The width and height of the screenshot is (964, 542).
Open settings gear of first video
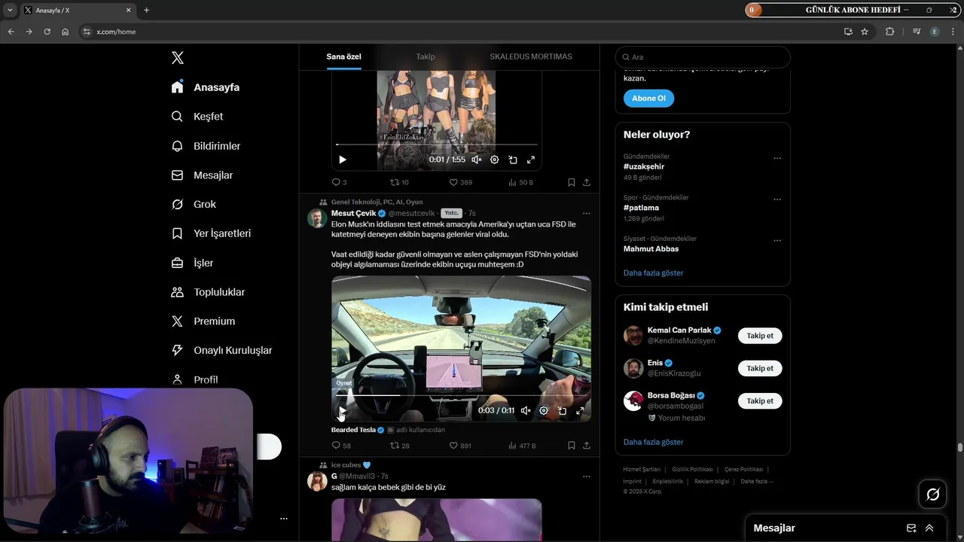coord(495,160)
